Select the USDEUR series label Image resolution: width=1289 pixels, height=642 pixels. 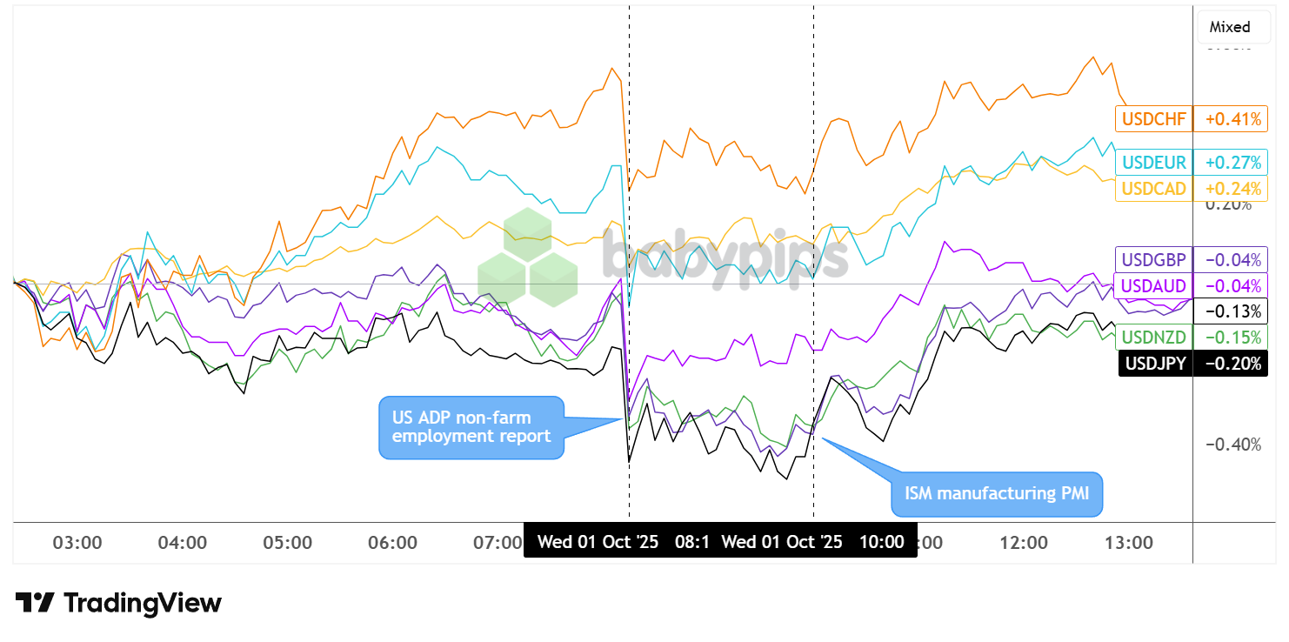coord(1153,162)
